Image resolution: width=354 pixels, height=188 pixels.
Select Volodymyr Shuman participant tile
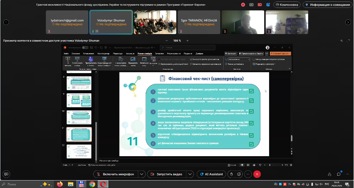coord(111,22)
